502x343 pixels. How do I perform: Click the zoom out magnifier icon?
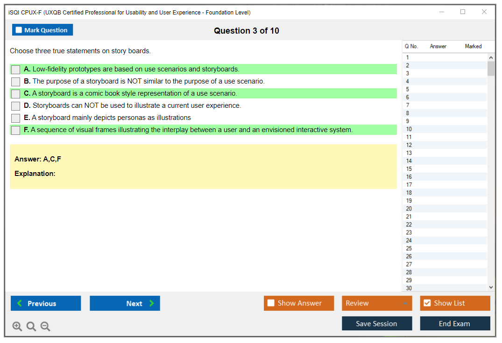(45, 327)
